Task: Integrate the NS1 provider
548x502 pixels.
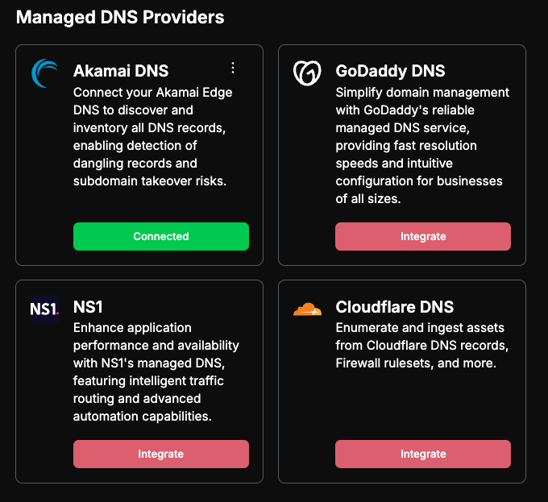Action: coord(161,454)
